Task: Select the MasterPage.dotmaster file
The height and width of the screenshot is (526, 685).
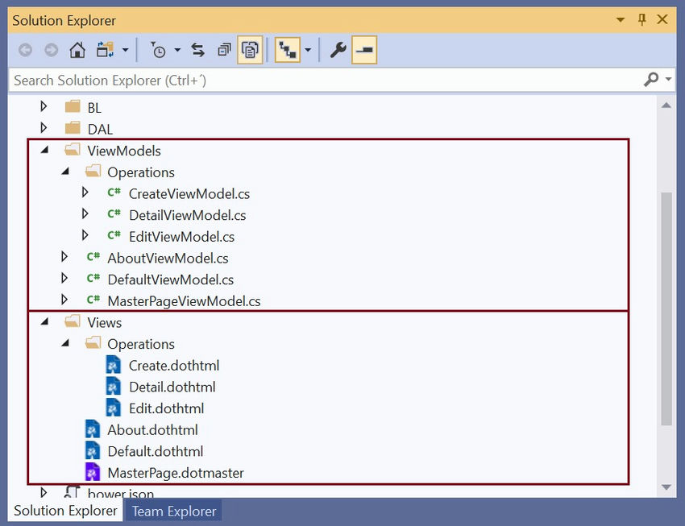Action: click(176, 473)
